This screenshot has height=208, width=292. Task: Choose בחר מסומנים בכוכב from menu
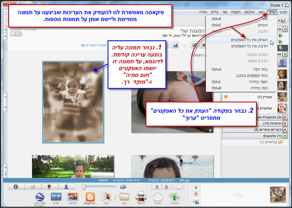pos(242,76)
